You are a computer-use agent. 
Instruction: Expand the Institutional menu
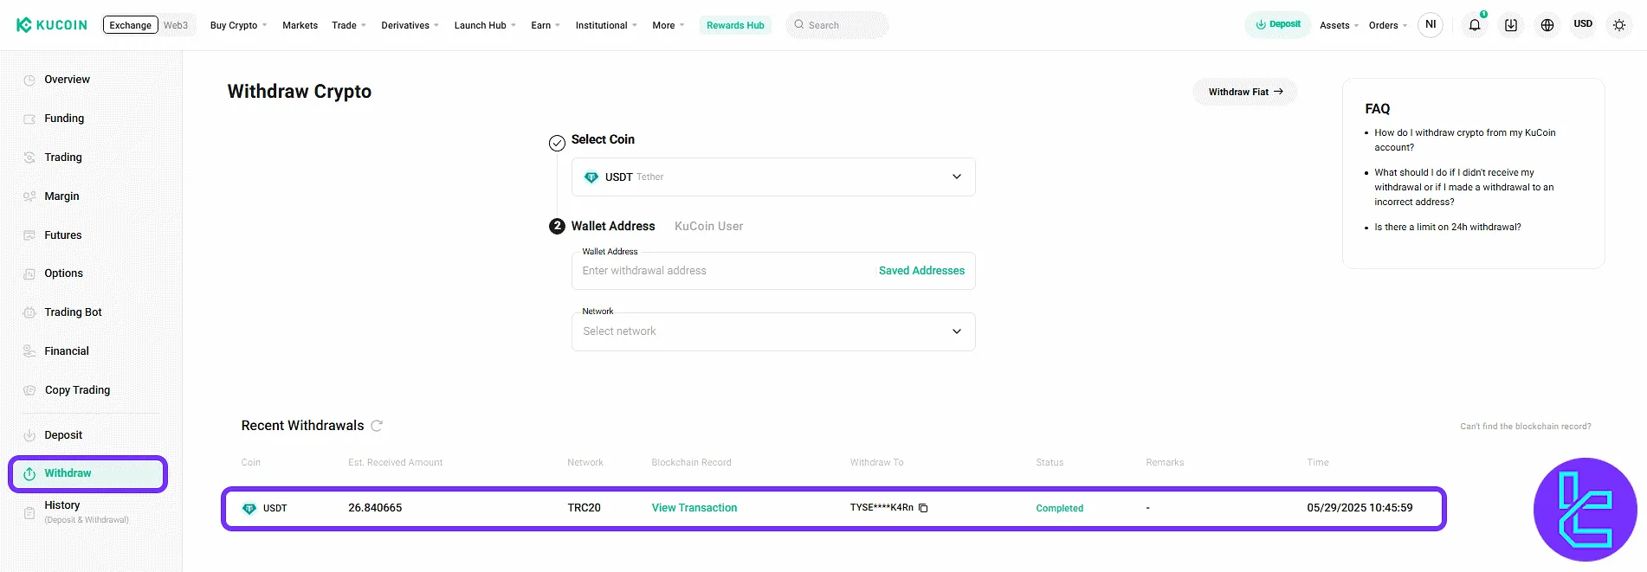pyautogui.click(x=606, y=25)
